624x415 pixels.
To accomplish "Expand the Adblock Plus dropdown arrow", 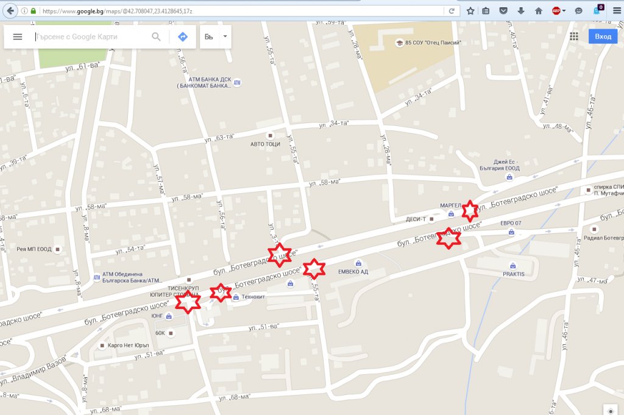I will click(564, 11).
